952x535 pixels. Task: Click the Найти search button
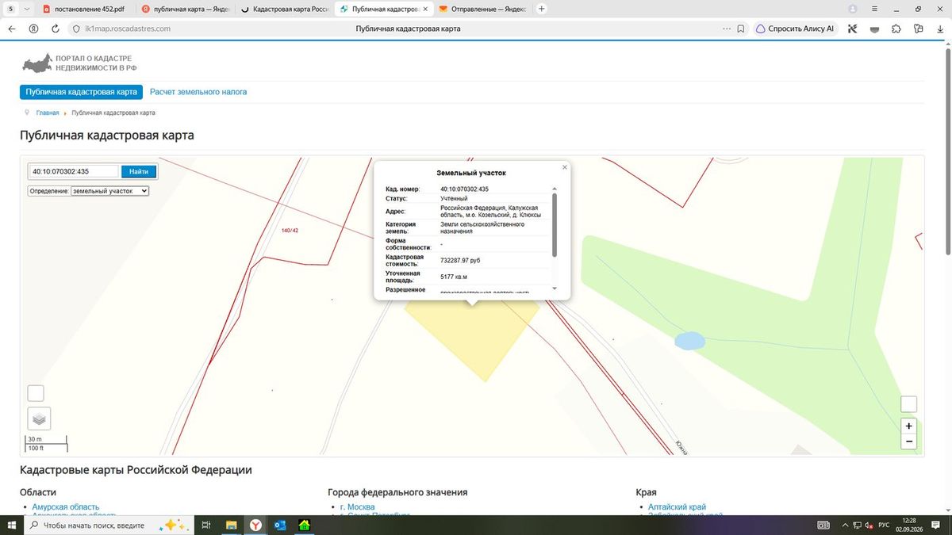(139, 171)
